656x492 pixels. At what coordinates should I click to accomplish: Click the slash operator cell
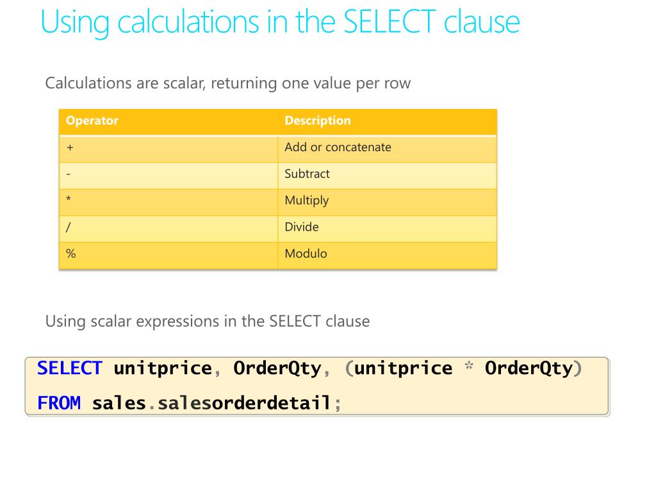168,229
